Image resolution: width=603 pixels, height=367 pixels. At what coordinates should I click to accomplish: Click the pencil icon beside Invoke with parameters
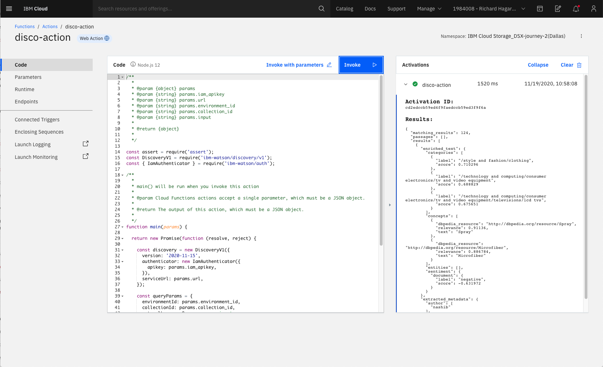click(x=329, y=65)
